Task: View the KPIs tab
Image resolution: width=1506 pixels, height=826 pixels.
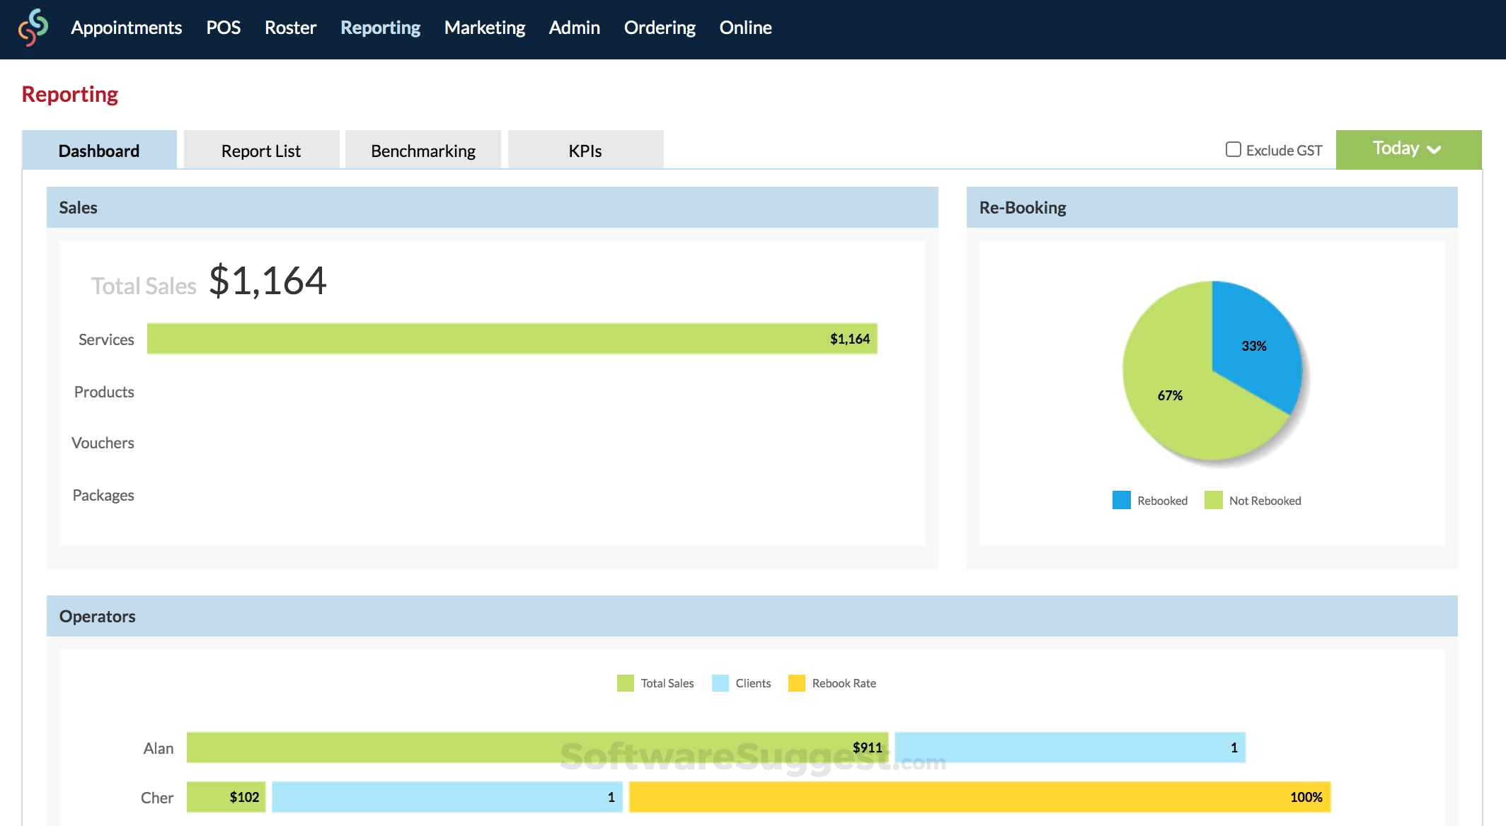Action: [585, 150]
